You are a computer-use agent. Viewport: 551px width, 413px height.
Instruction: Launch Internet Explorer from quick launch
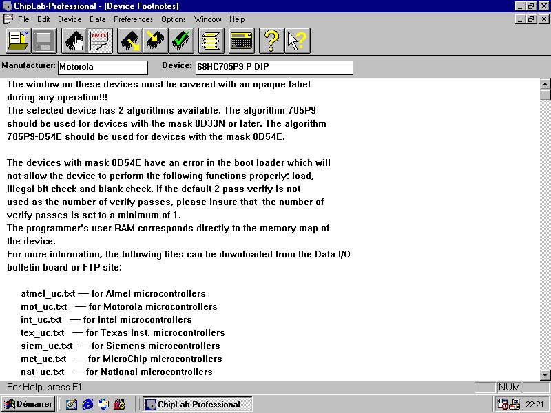[x=87, y=404]
